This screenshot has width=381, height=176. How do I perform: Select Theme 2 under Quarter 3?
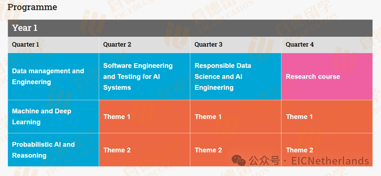(235, 150)
